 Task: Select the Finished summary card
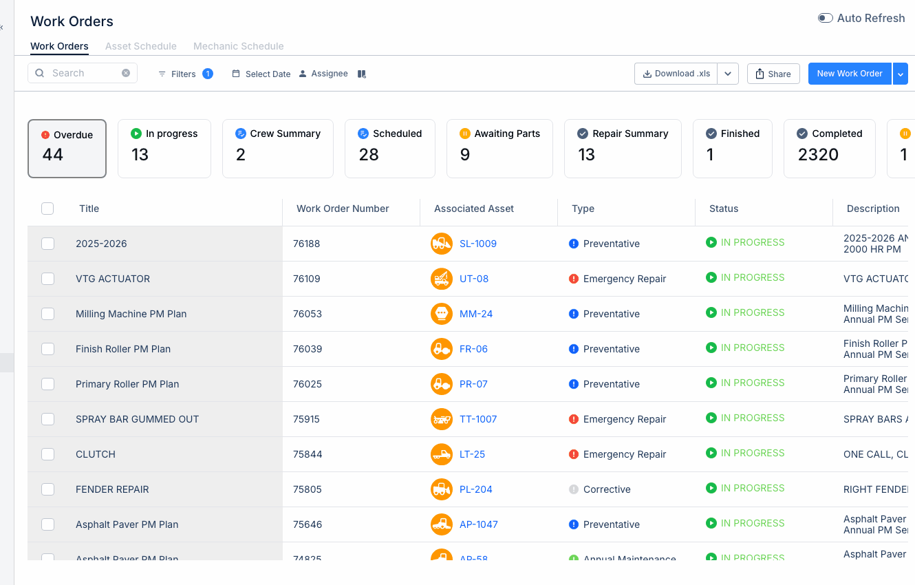[733, 149]
